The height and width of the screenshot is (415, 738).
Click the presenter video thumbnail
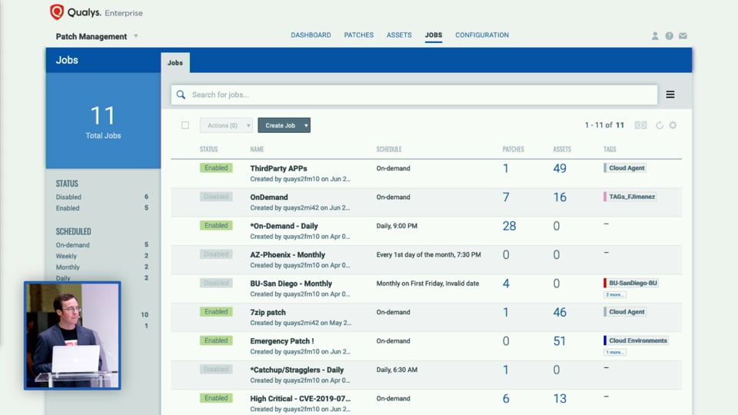pos(72,336)
